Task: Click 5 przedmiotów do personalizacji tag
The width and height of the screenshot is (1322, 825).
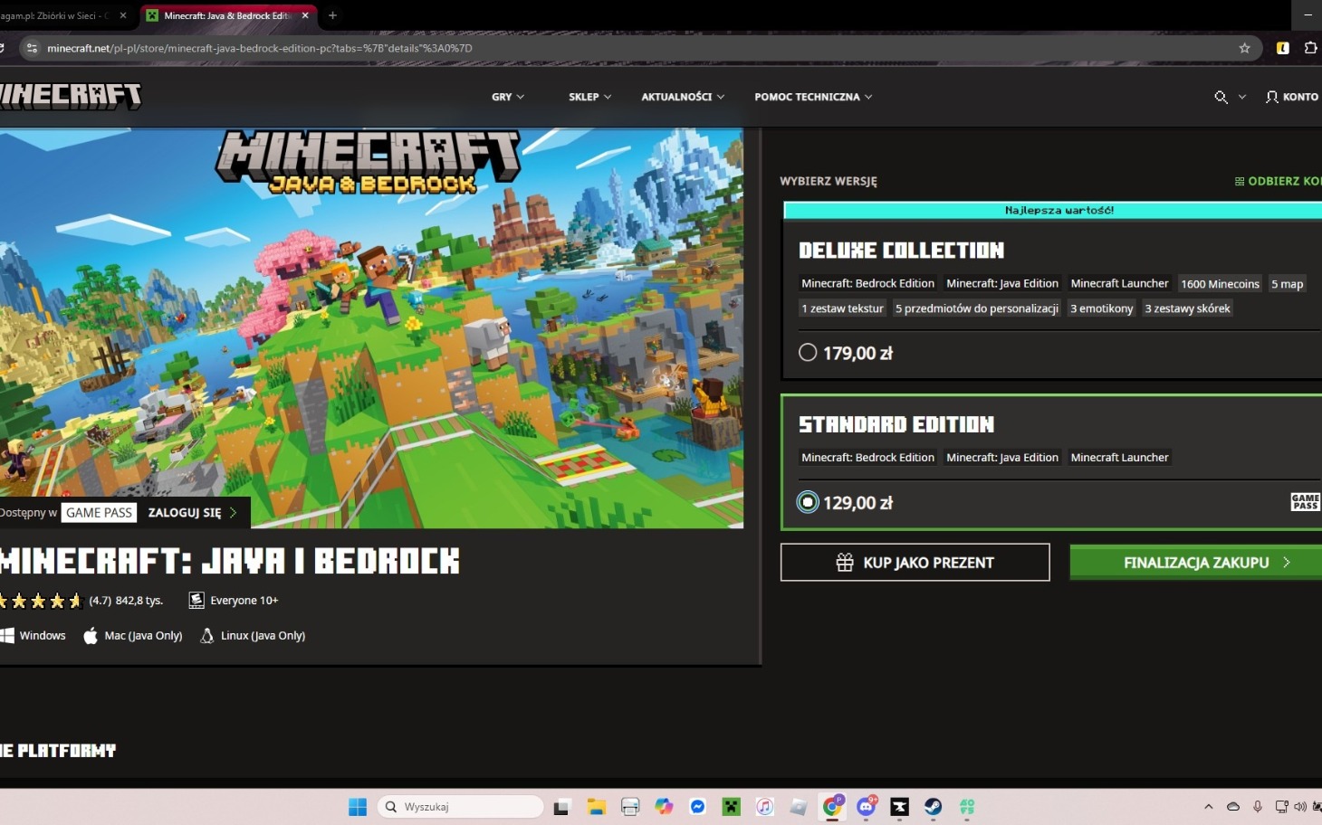Action: (976, 308)
